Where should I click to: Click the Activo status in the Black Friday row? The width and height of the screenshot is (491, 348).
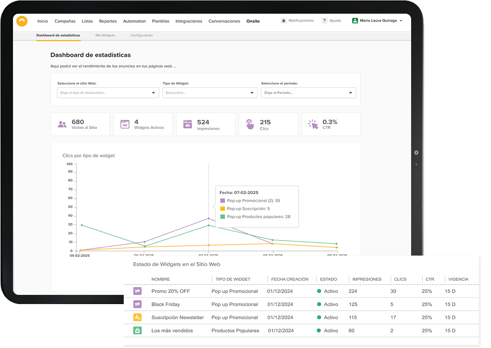[327, 304]
